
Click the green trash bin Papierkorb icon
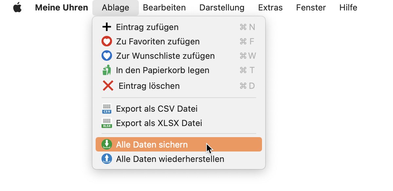(107, 70)
